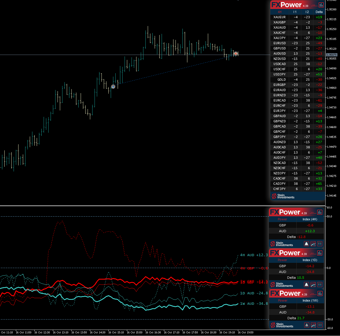Toggle the alert bell in the Index (1W) panel
The image size is (340, 336).
point(306,325)
